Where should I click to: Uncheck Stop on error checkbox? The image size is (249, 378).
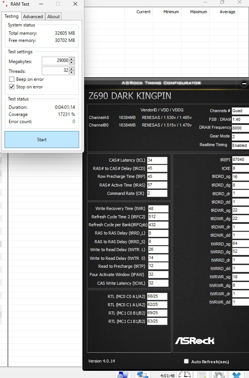(x=12, y=87)
